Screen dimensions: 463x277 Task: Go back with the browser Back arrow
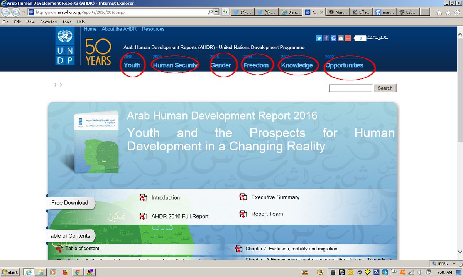pos(5,12)
